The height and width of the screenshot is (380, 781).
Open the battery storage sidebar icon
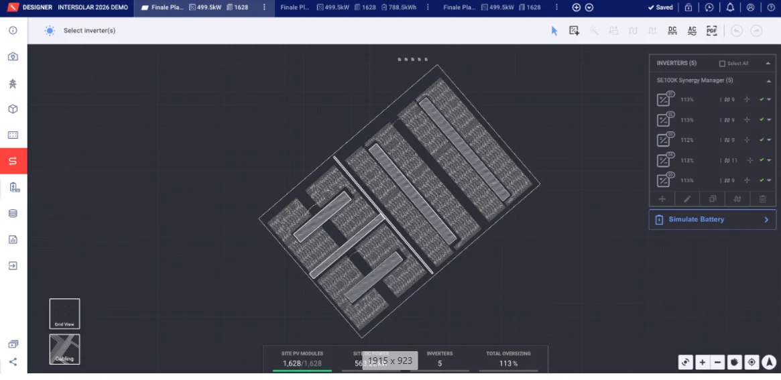(x=14, y=187)
